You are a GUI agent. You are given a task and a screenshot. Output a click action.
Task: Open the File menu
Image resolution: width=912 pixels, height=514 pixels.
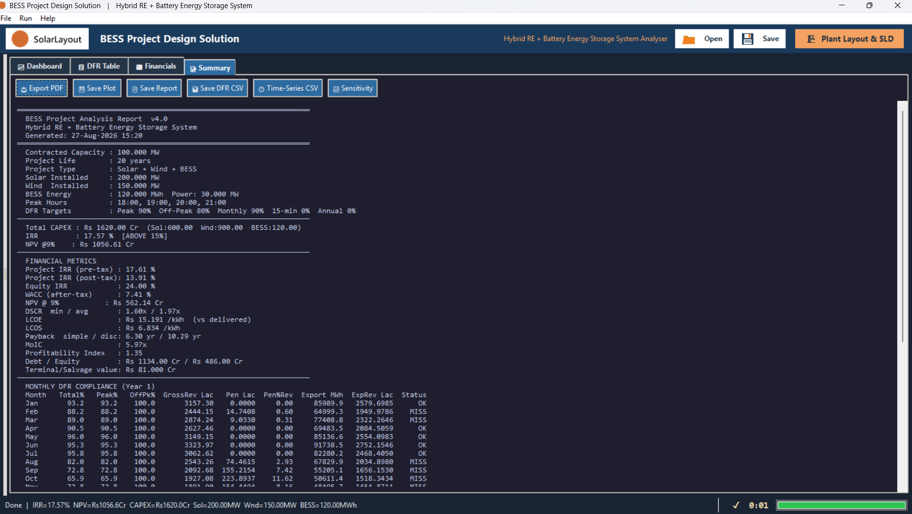click(x=6, y=18)
